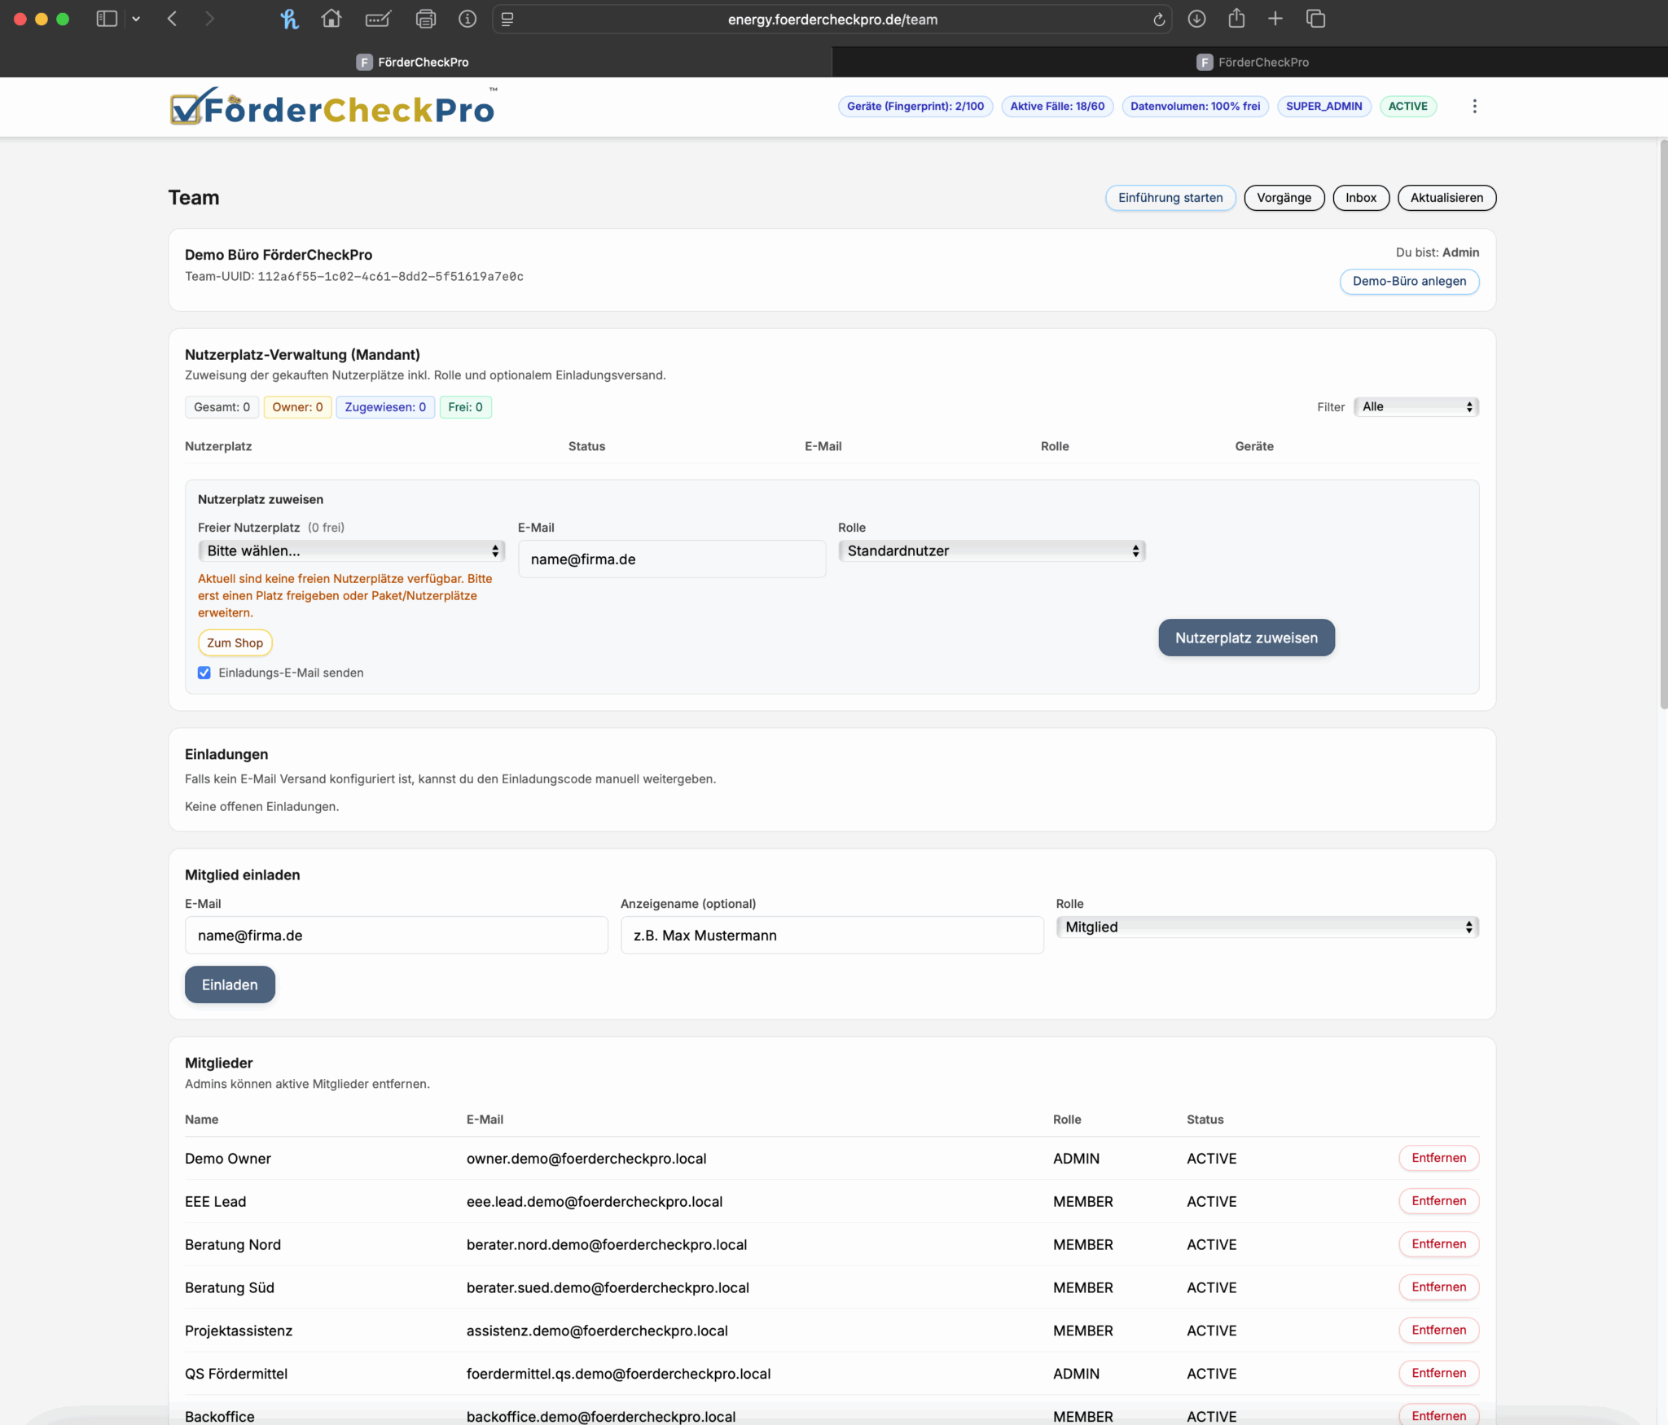Open the three-dot menu in the app header
Image resolution: width=1668 pixels, height=1425 pixels.
tap(1474, 107)
